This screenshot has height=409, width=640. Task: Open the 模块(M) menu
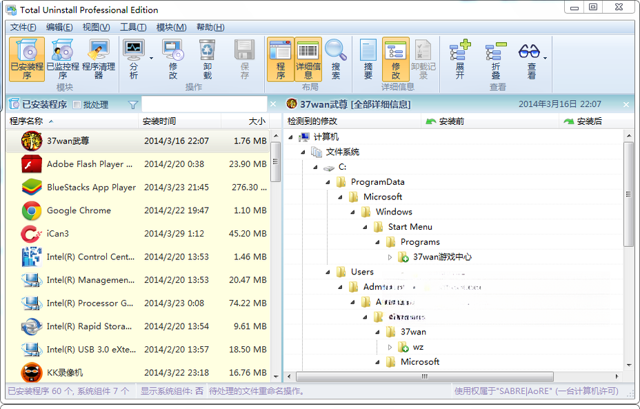click(172, 28)
